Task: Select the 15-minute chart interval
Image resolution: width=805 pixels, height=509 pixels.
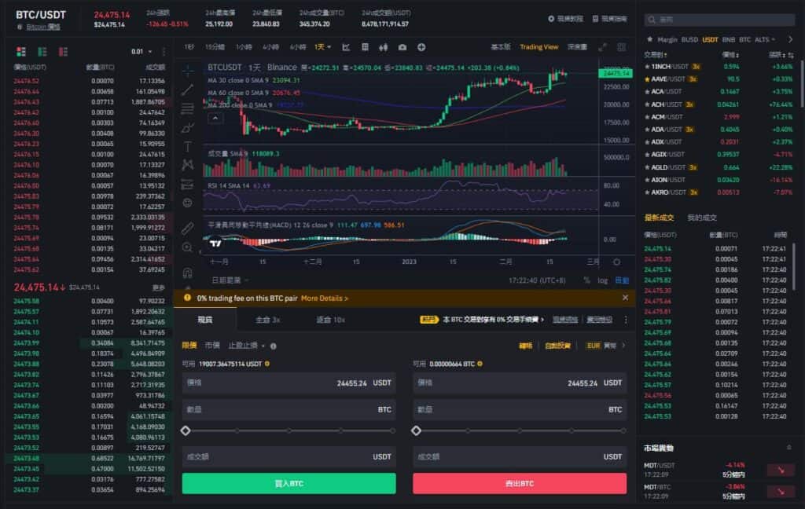Action: coord(215,47)
